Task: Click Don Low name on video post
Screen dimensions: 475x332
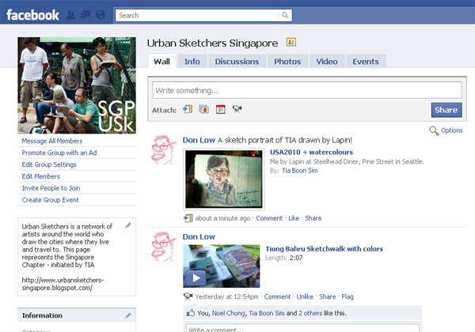Action: tap(199, 237)
